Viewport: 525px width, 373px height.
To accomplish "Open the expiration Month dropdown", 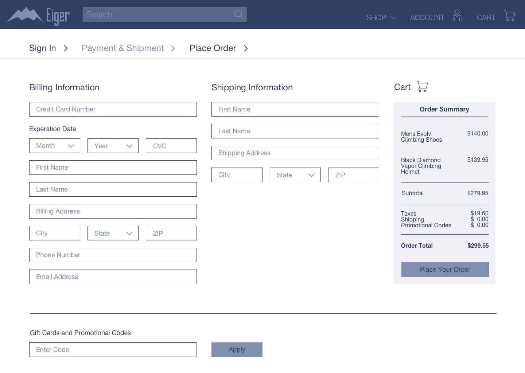I will click(55, 146).
